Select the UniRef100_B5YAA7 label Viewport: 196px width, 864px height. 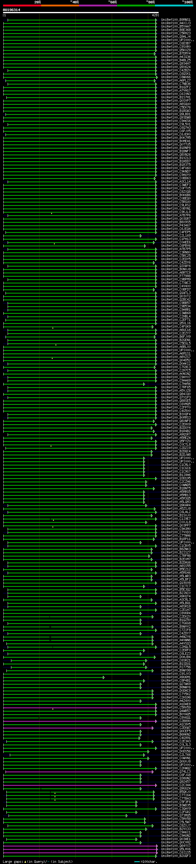(175, 26)
